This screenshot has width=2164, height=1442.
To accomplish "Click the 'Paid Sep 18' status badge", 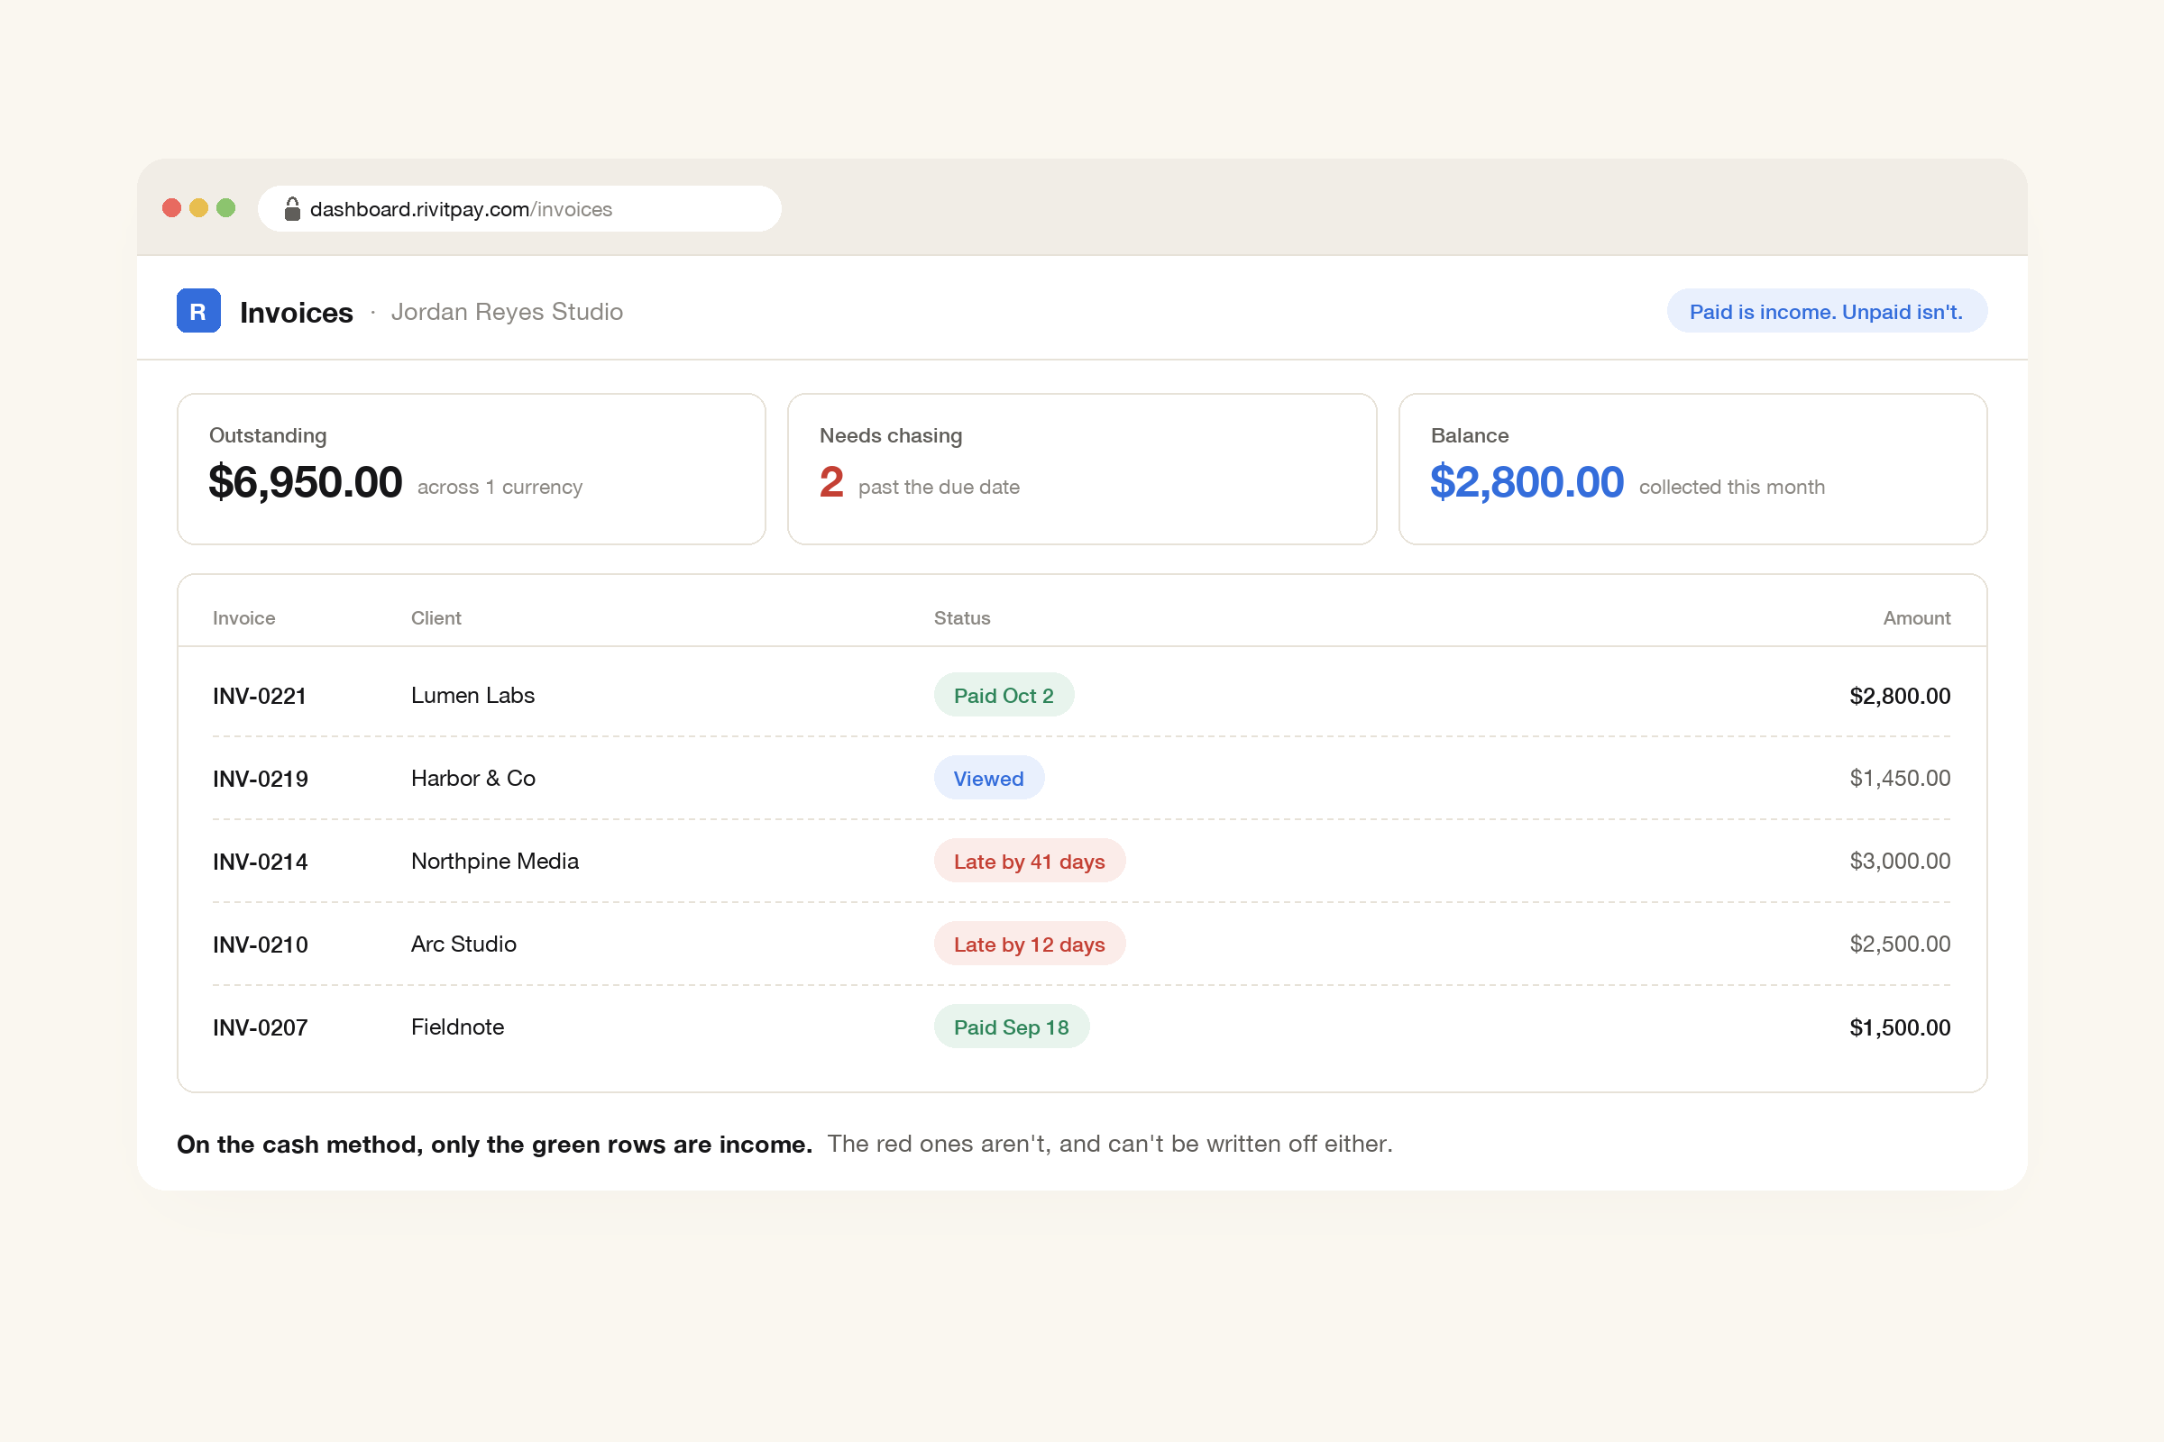I will 1011,1027.
